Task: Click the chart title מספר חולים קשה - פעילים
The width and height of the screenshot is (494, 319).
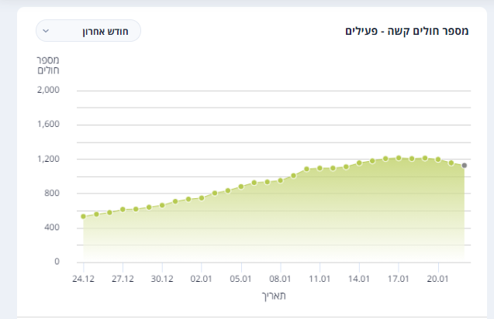Action: click(x=406, y=31)
